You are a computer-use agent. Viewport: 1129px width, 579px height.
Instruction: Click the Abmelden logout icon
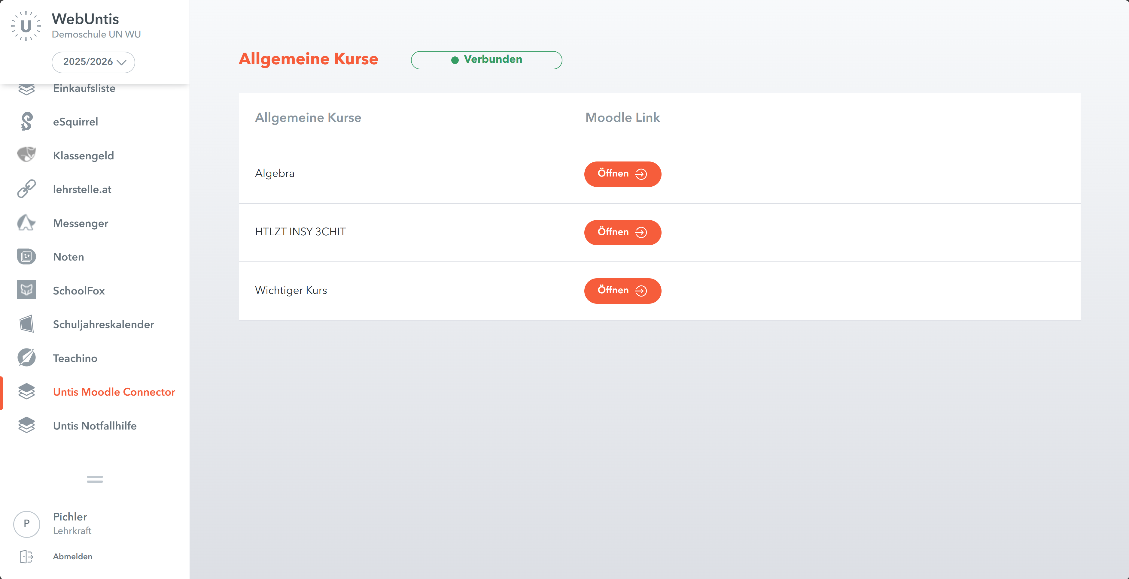coord(26,556)
